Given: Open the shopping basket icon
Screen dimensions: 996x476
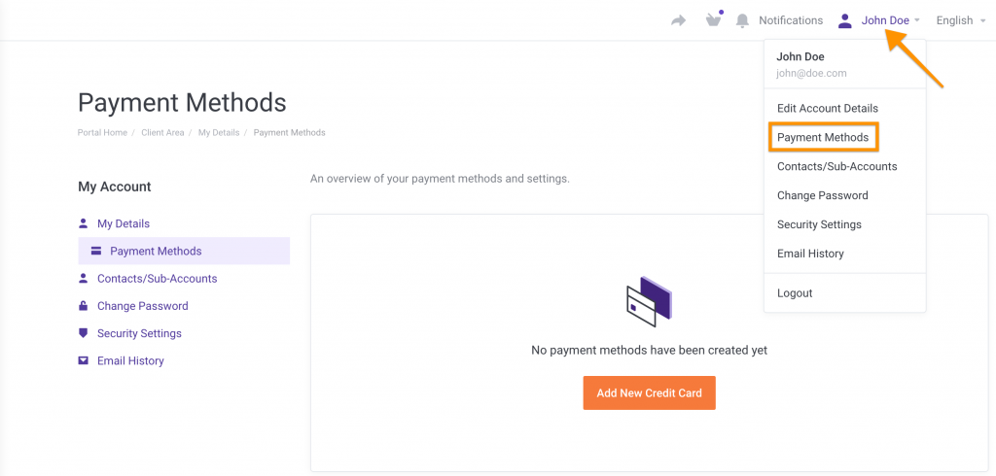Looking at the screenshot, I should point(714,20).
